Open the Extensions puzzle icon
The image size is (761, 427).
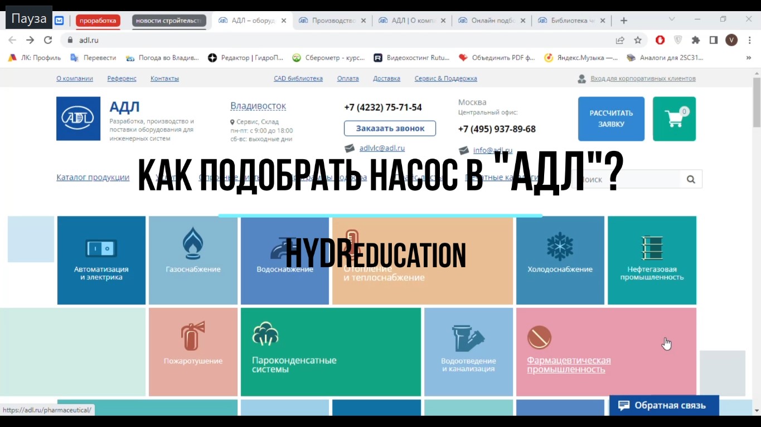(696, 40)
